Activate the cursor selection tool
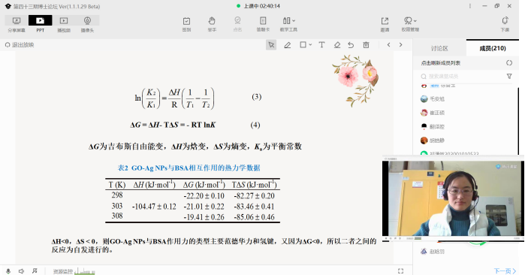525x275 pixels. (x=271, y=45)
